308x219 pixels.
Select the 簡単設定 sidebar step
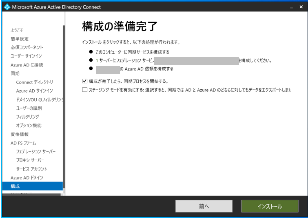[x=20, y=39]
